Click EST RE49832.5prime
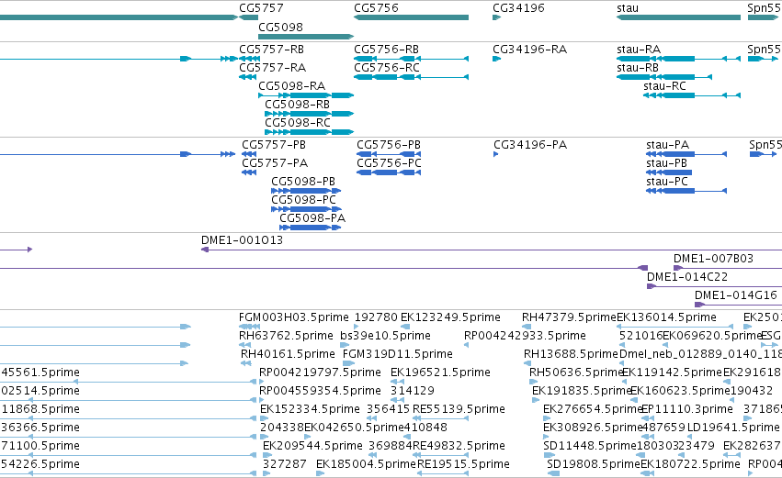This screenshot has width=782, height=478. click(x=459, y=446)
